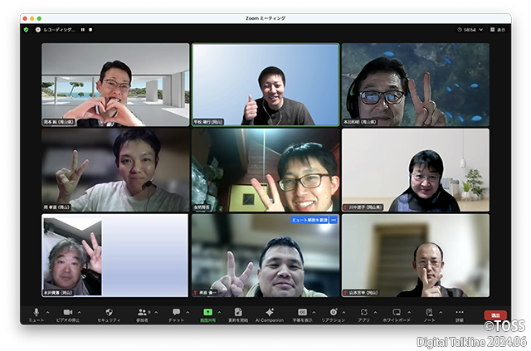The width and height of the screenshot is (531, 351).
Task: Open the Participants panel
Action: click(142, 312)
